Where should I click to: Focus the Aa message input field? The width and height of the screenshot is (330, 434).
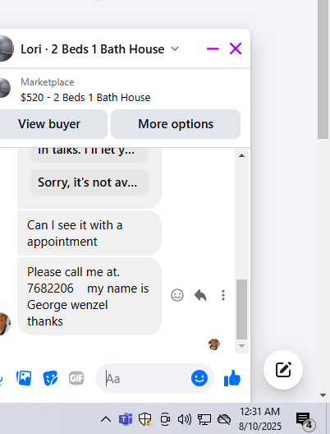coord(146,378)
